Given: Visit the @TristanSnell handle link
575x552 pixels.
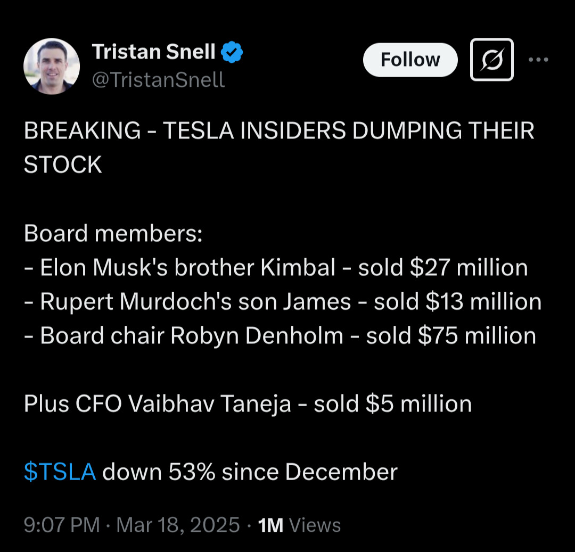Looking at the screenshot, I should [x=158, y=80].
